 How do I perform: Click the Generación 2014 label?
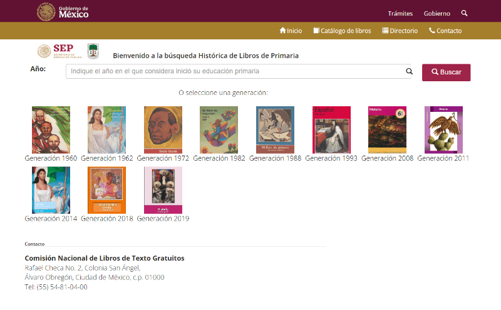pyautogui.click(x=51, y=219)
